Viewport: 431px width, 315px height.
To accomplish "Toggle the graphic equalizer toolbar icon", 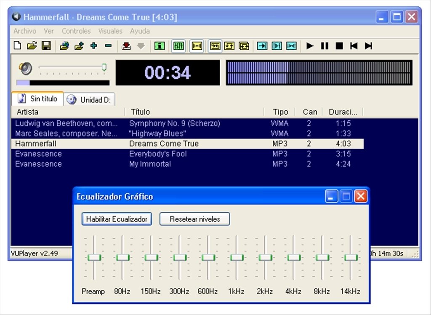I will pyautogui.click(x=178, y=45).
